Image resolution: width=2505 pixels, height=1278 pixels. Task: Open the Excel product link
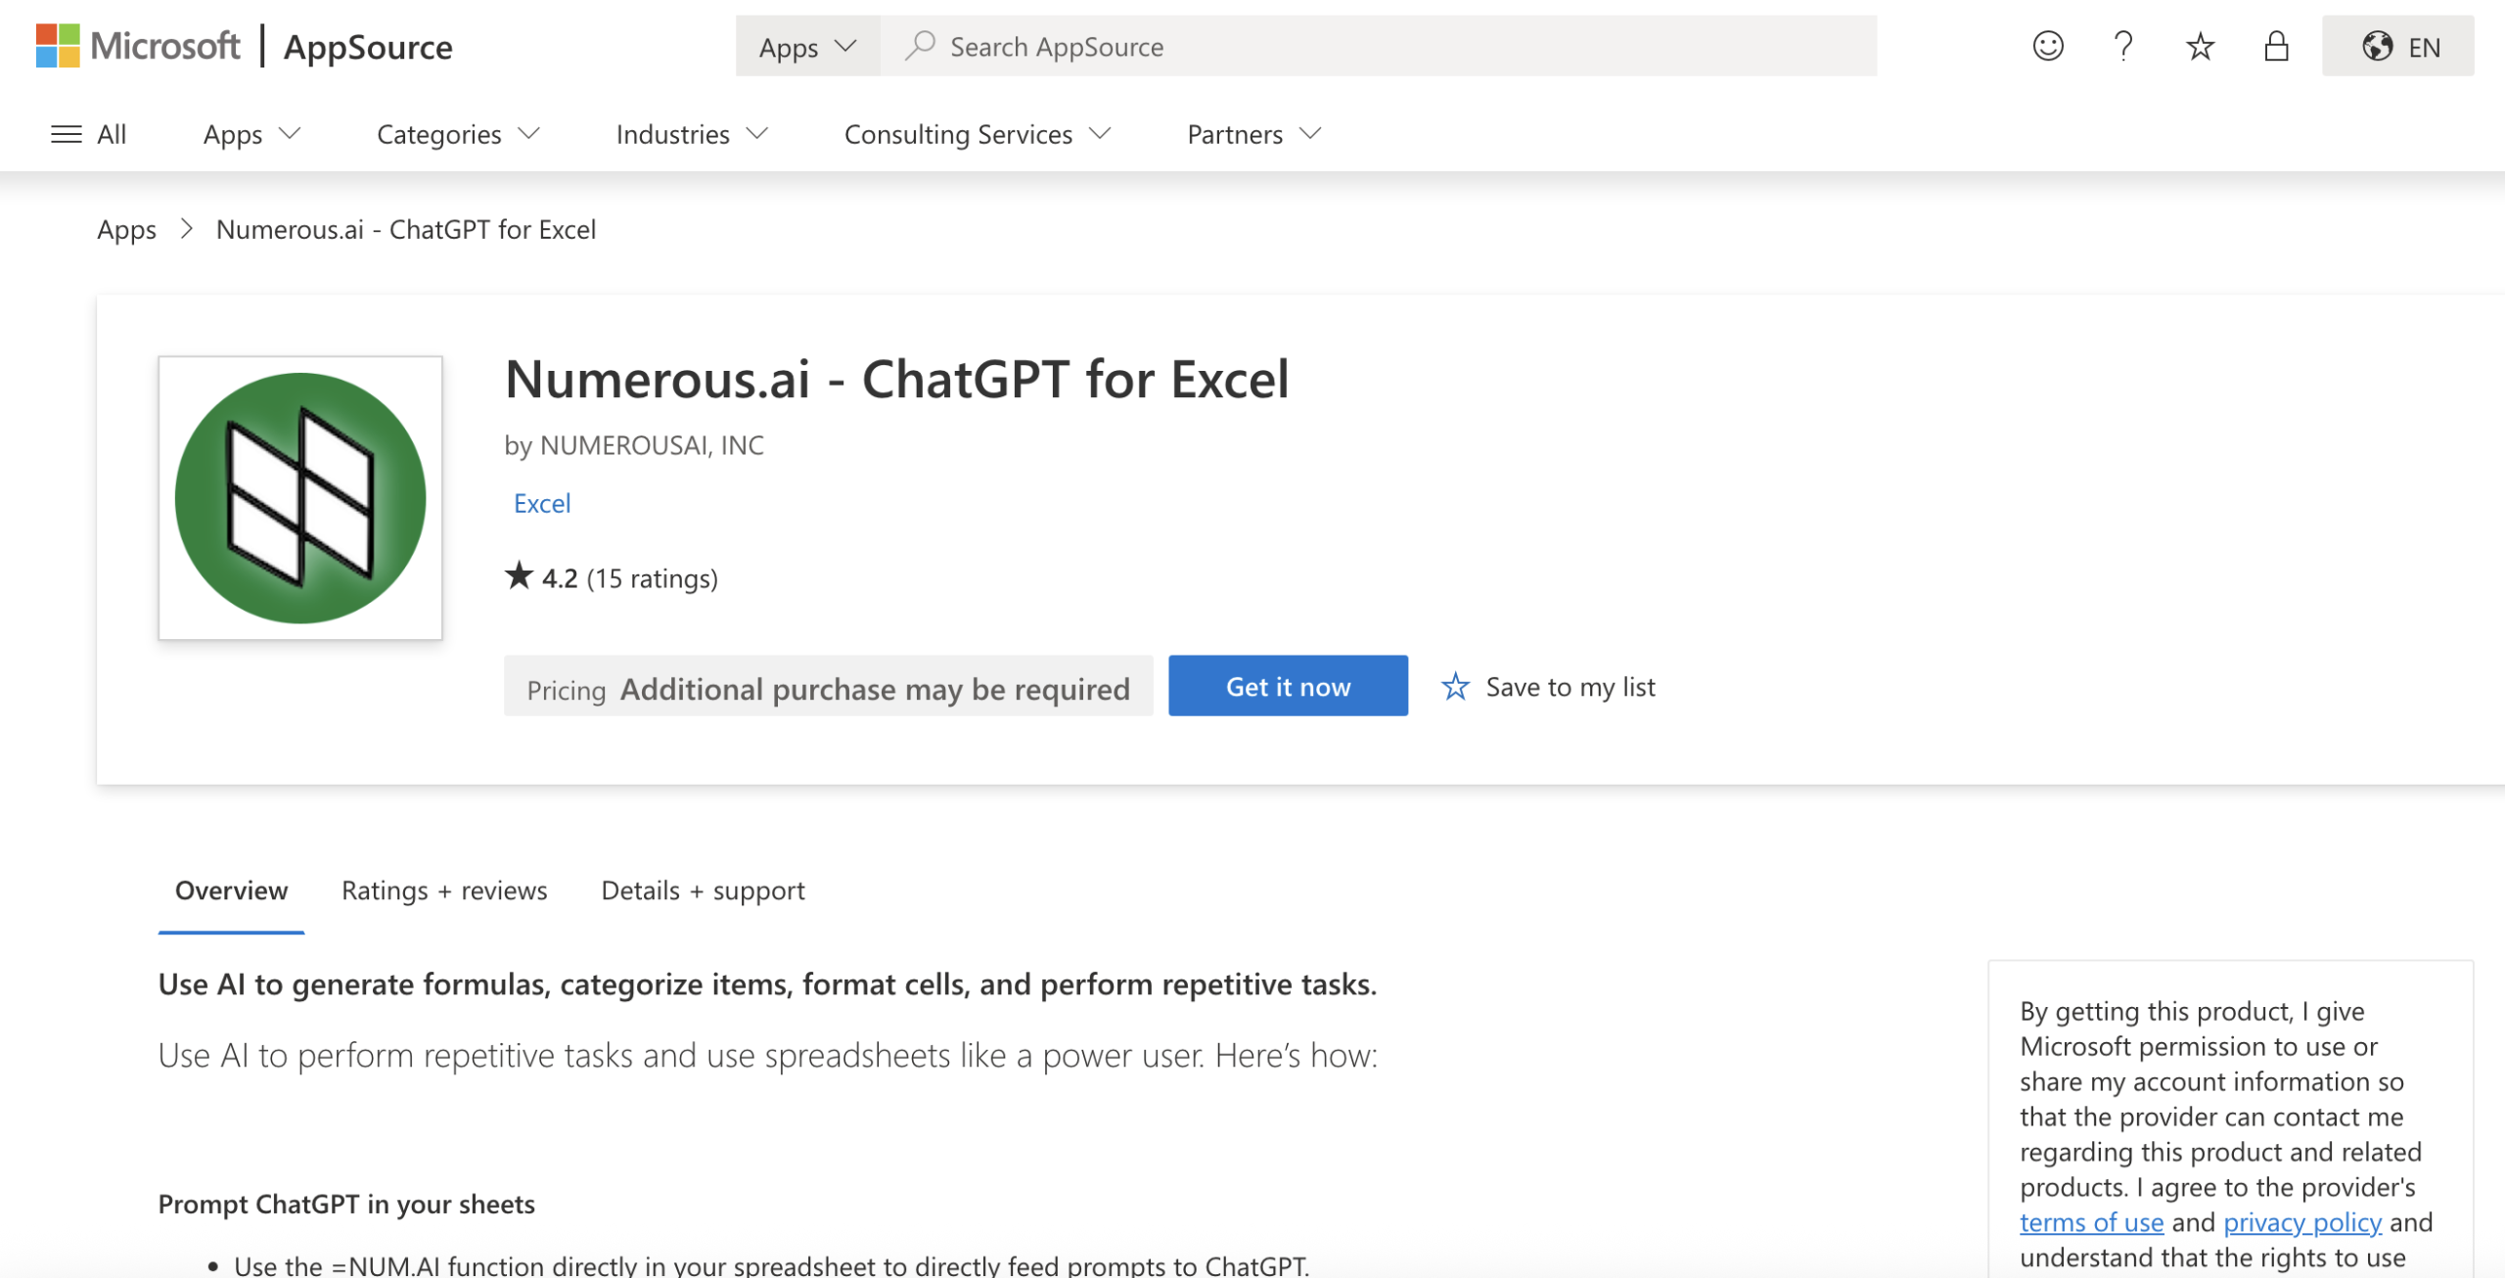[x=542, y=503]
